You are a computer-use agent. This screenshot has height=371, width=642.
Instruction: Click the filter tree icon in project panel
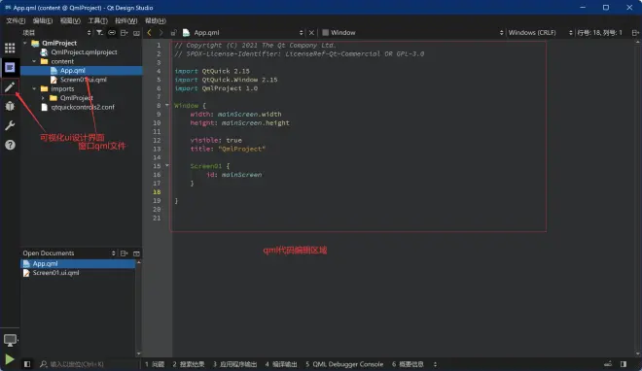coord(99,32)
